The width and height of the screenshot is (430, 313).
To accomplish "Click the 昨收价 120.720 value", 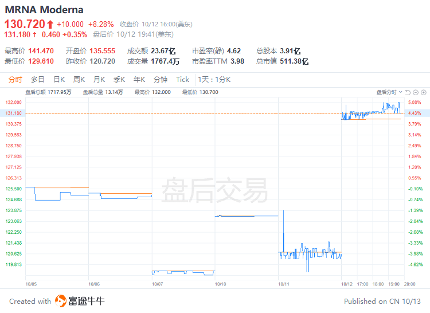I will (x=102, y=61).
